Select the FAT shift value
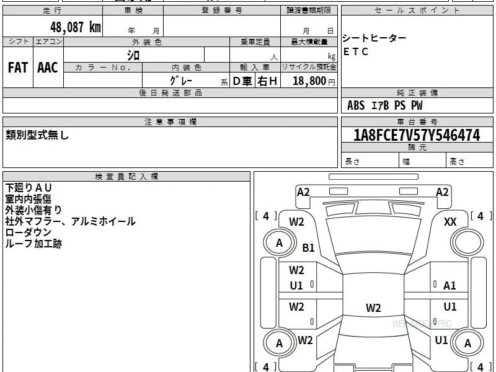 tap(18, 68)
